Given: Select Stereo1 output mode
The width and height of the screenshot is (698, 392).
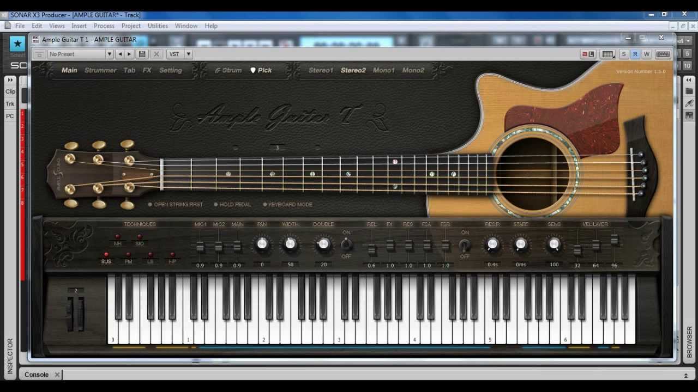Looking at the screenshot, I should click(321, 70).
